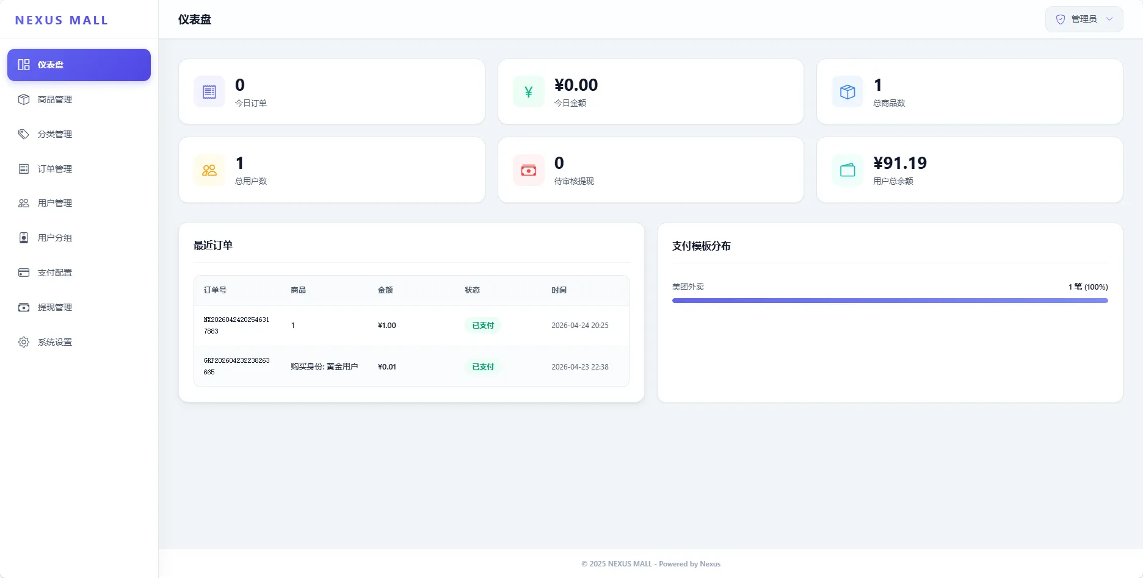Click the NEXUS MALL logo
Screen dimensions: 1143x578
62,20
